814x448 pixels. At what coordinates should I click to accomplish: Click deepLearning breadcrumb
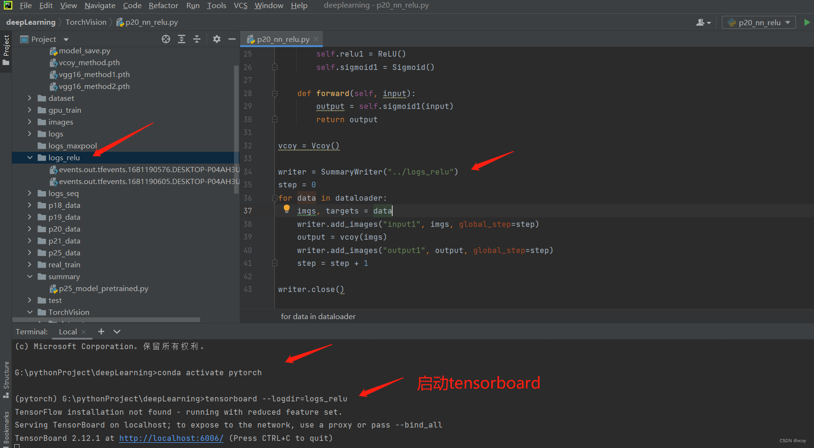click(x=31, y=22)
